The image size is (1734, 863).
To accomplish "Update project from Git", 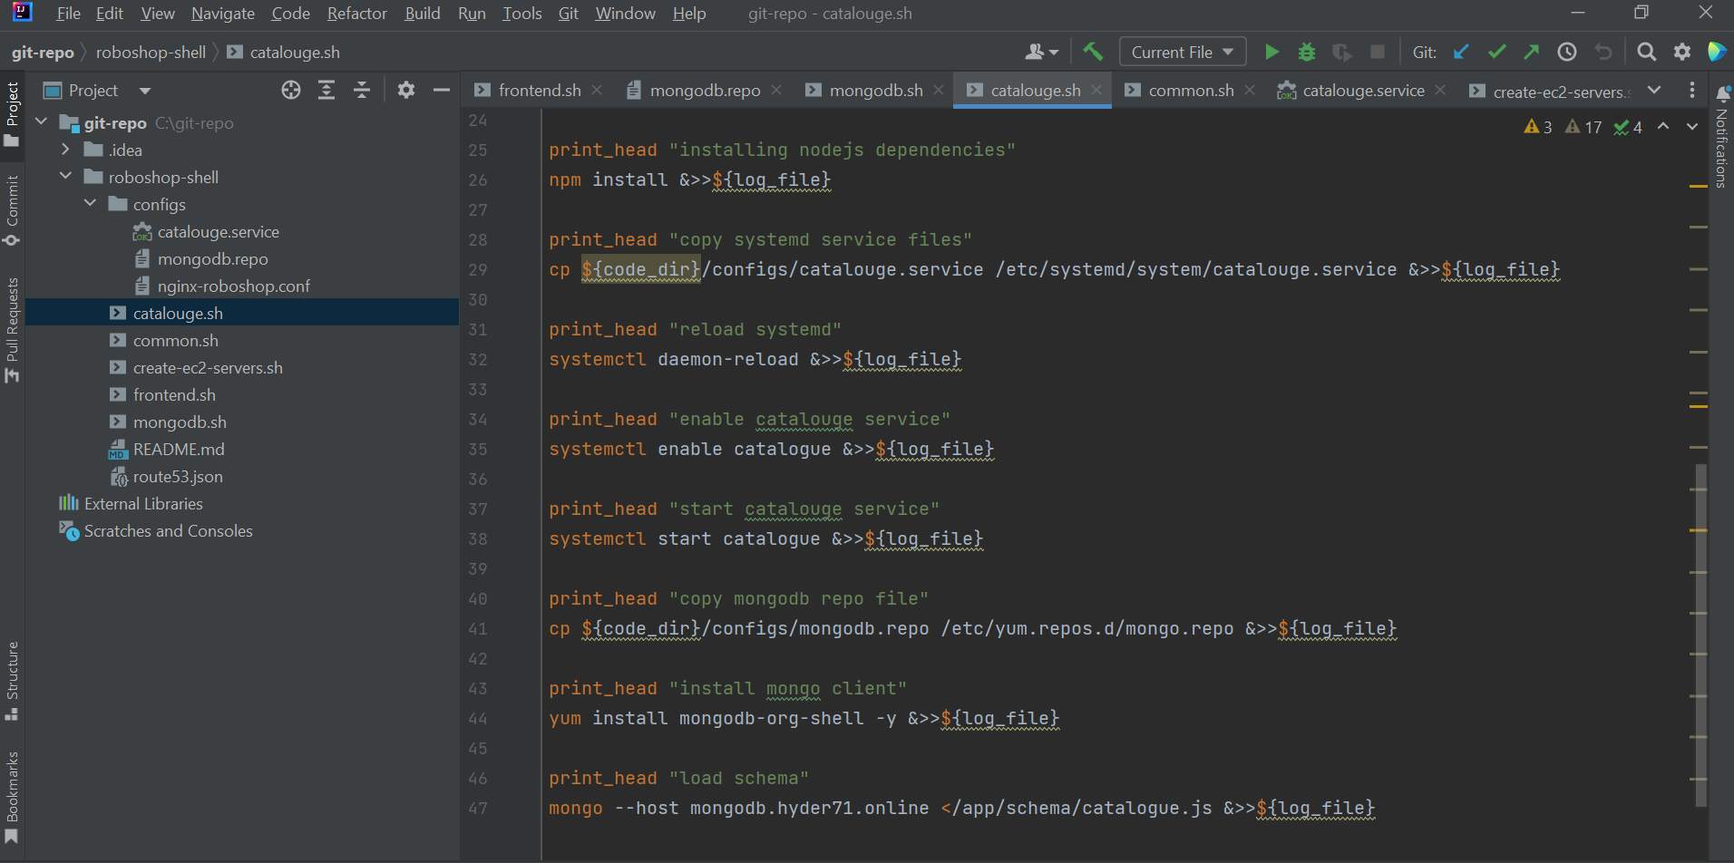I will pyautogui.click(x=1461, y=52).
